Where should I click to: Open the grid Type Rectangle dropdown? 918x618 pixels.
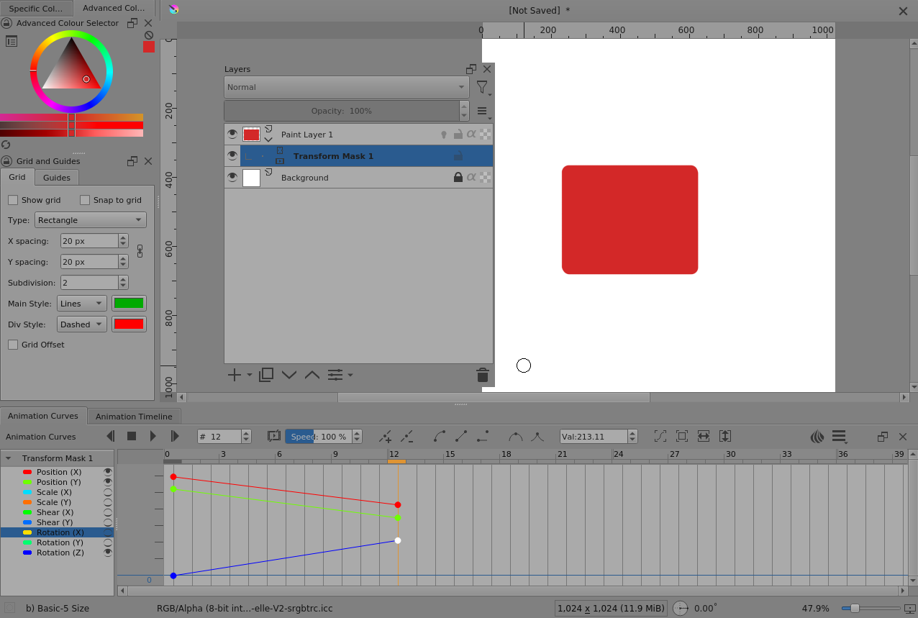90,220
